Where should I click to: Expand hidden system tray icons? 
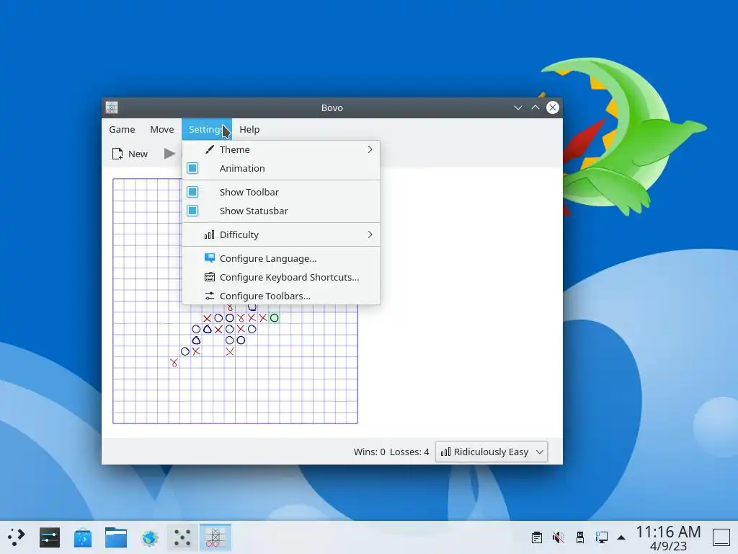[621, 537]
